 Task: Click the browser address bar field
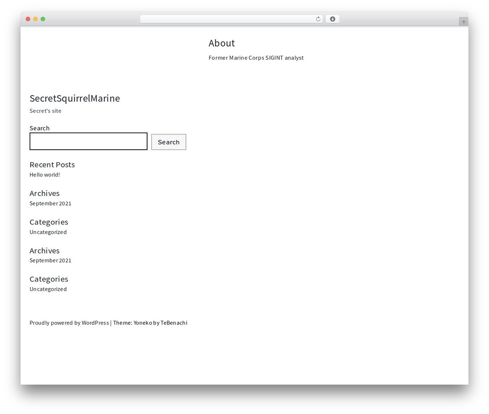231,19
